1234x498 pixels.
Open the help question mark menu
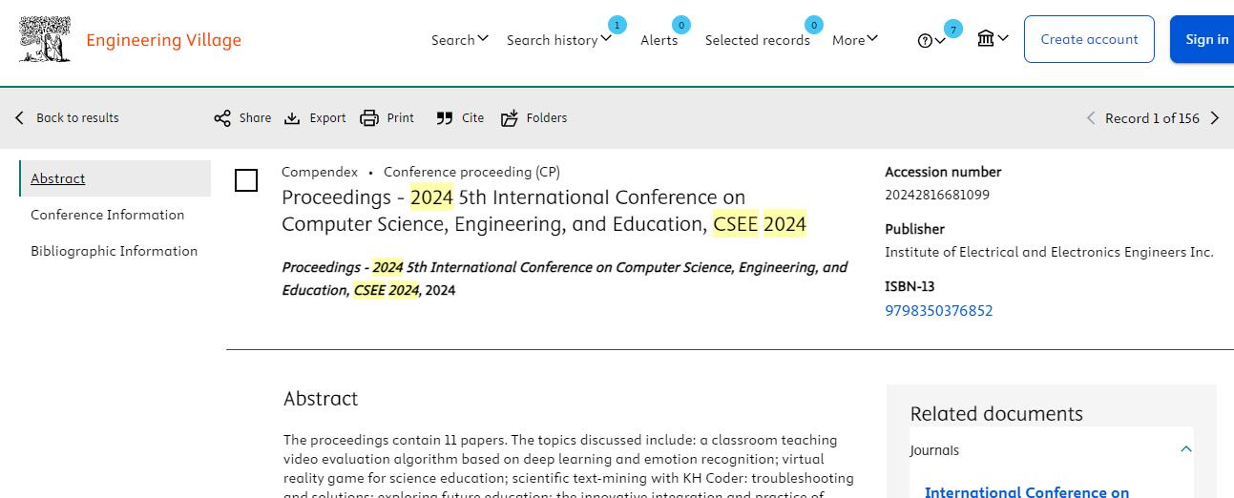(931, 41)
